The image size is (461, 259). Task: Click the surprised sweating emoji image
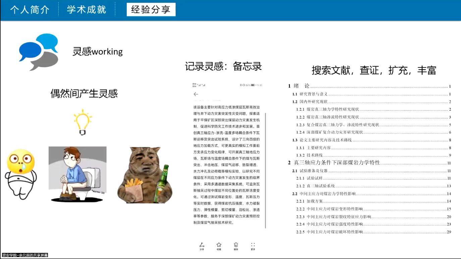[x=20, y=174]
